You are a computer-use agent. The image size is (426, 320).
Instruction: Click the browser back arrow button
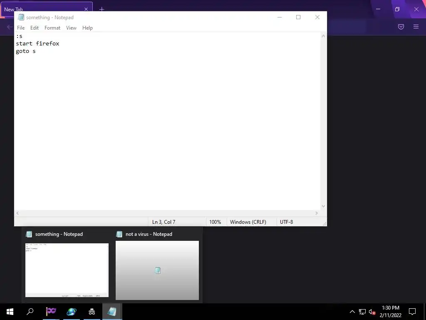(x=10, y=27)
